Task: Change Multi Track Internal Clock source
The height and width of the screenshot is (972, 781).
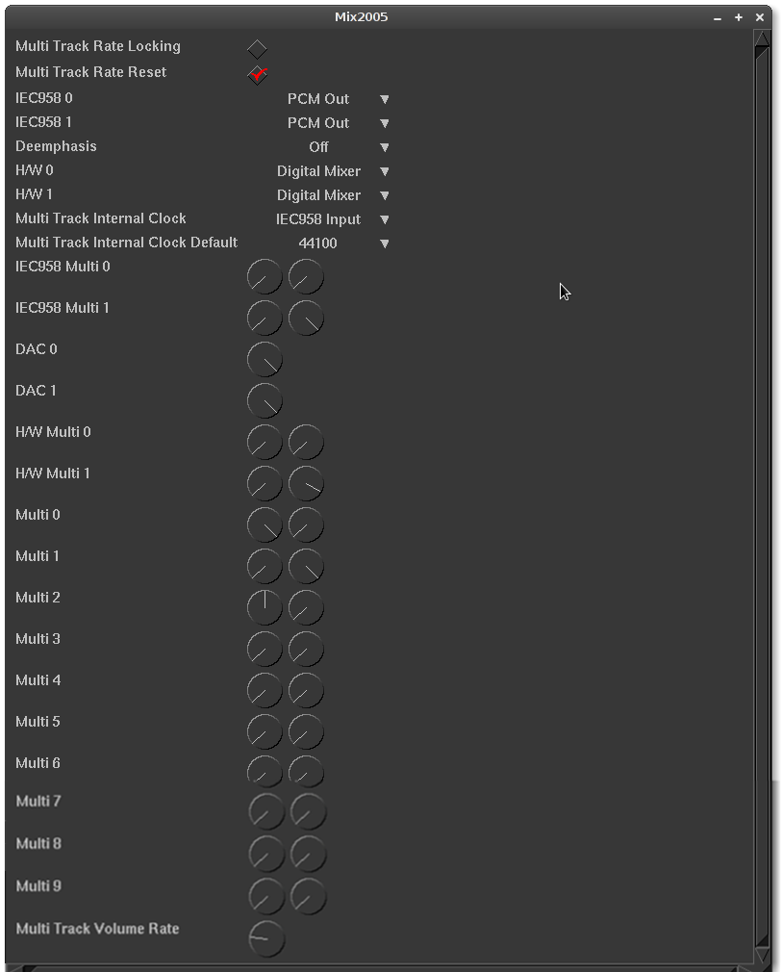Action: pos(332,219)
